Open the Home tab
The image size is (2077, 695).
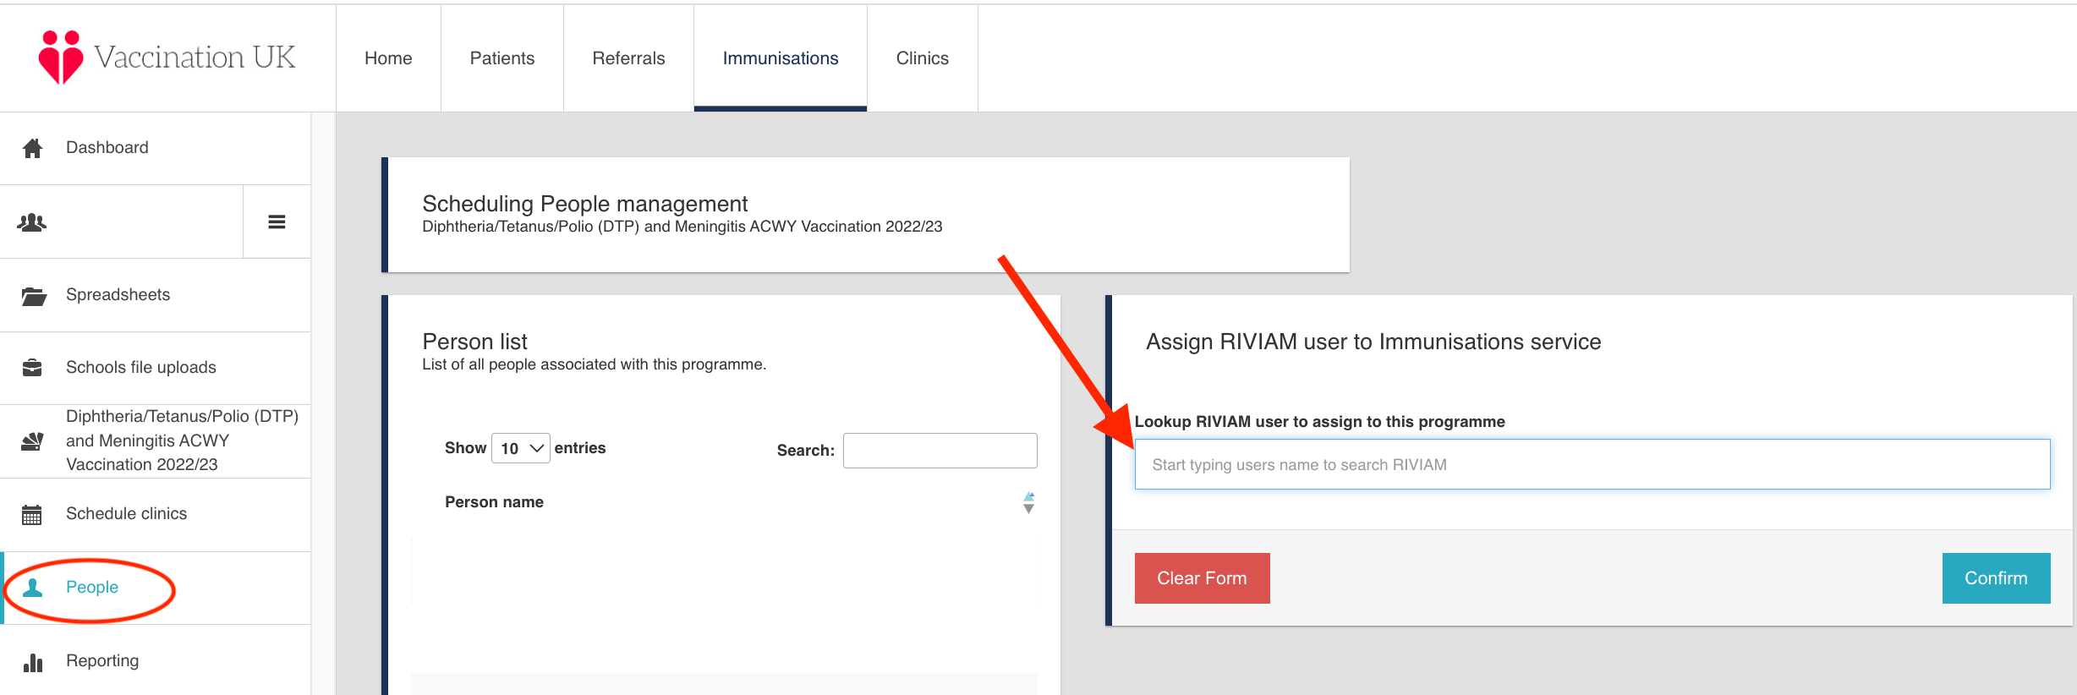(388, 58)
